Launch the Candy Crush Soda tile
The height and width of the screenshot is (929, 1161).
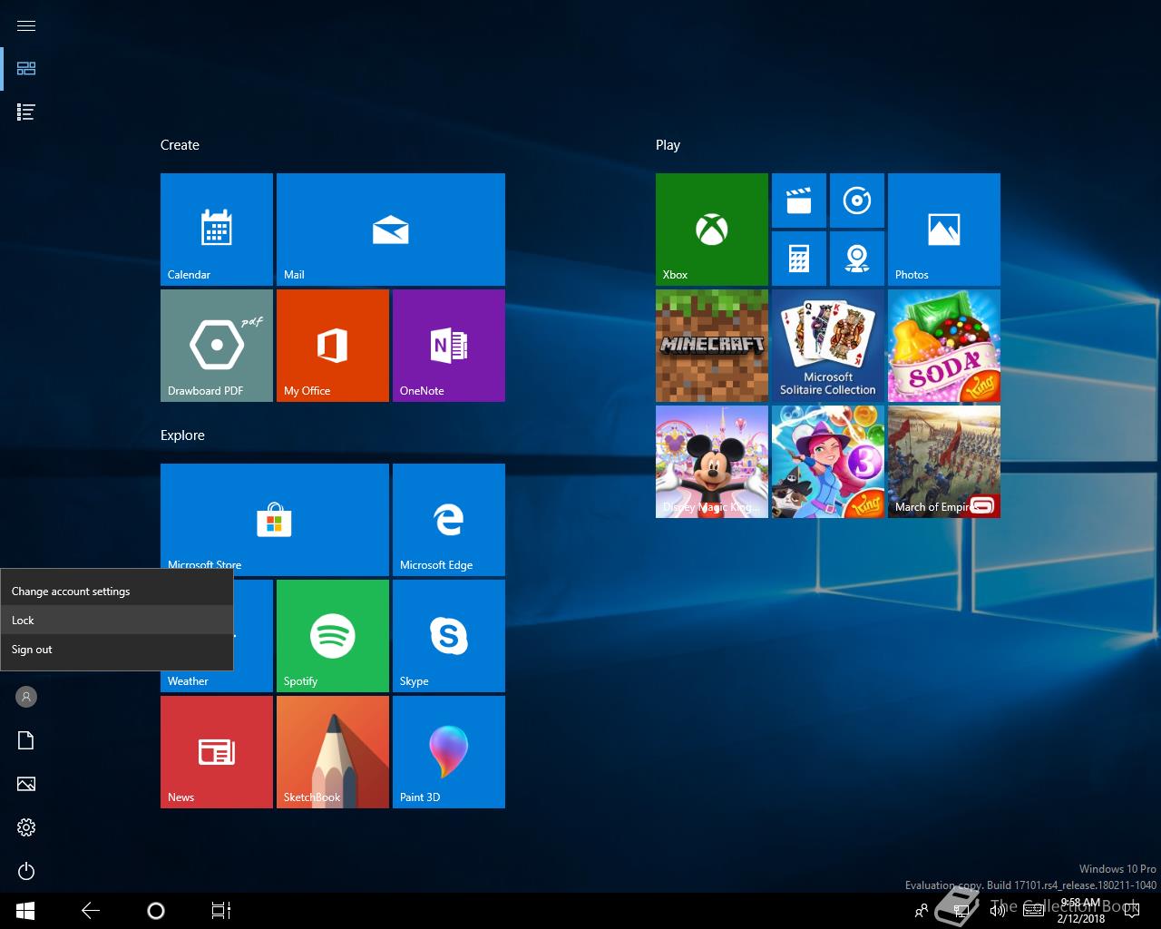(x=944, y=346)
